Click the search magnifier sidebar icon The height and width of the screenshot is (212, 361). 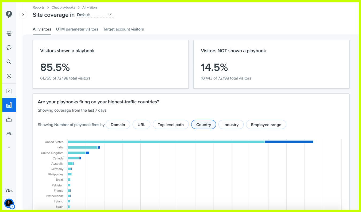point(9,62)
